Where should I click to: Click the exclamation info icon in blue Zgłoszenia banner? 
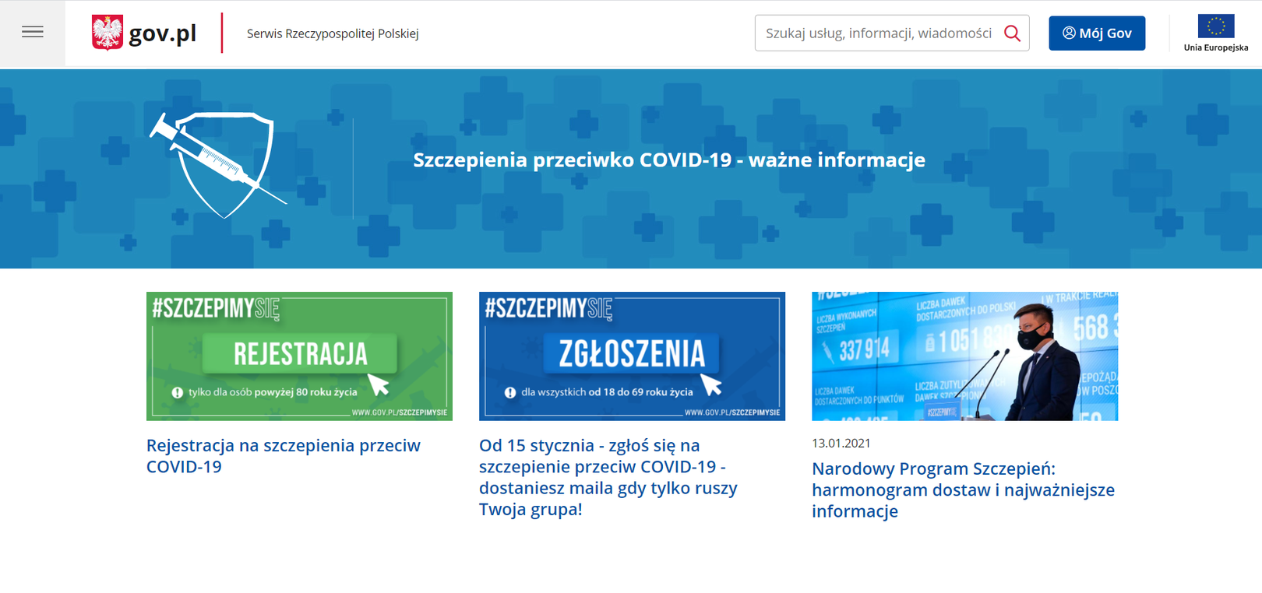pos(510,392)
